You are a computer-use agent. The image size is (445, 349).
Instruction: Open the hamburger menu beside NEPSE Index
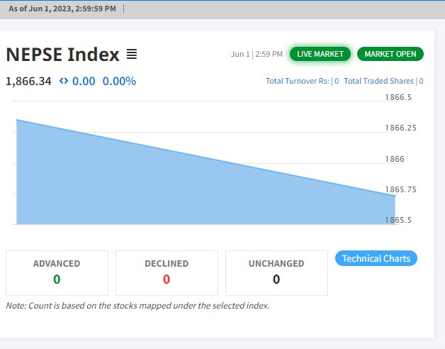[131, 54]
